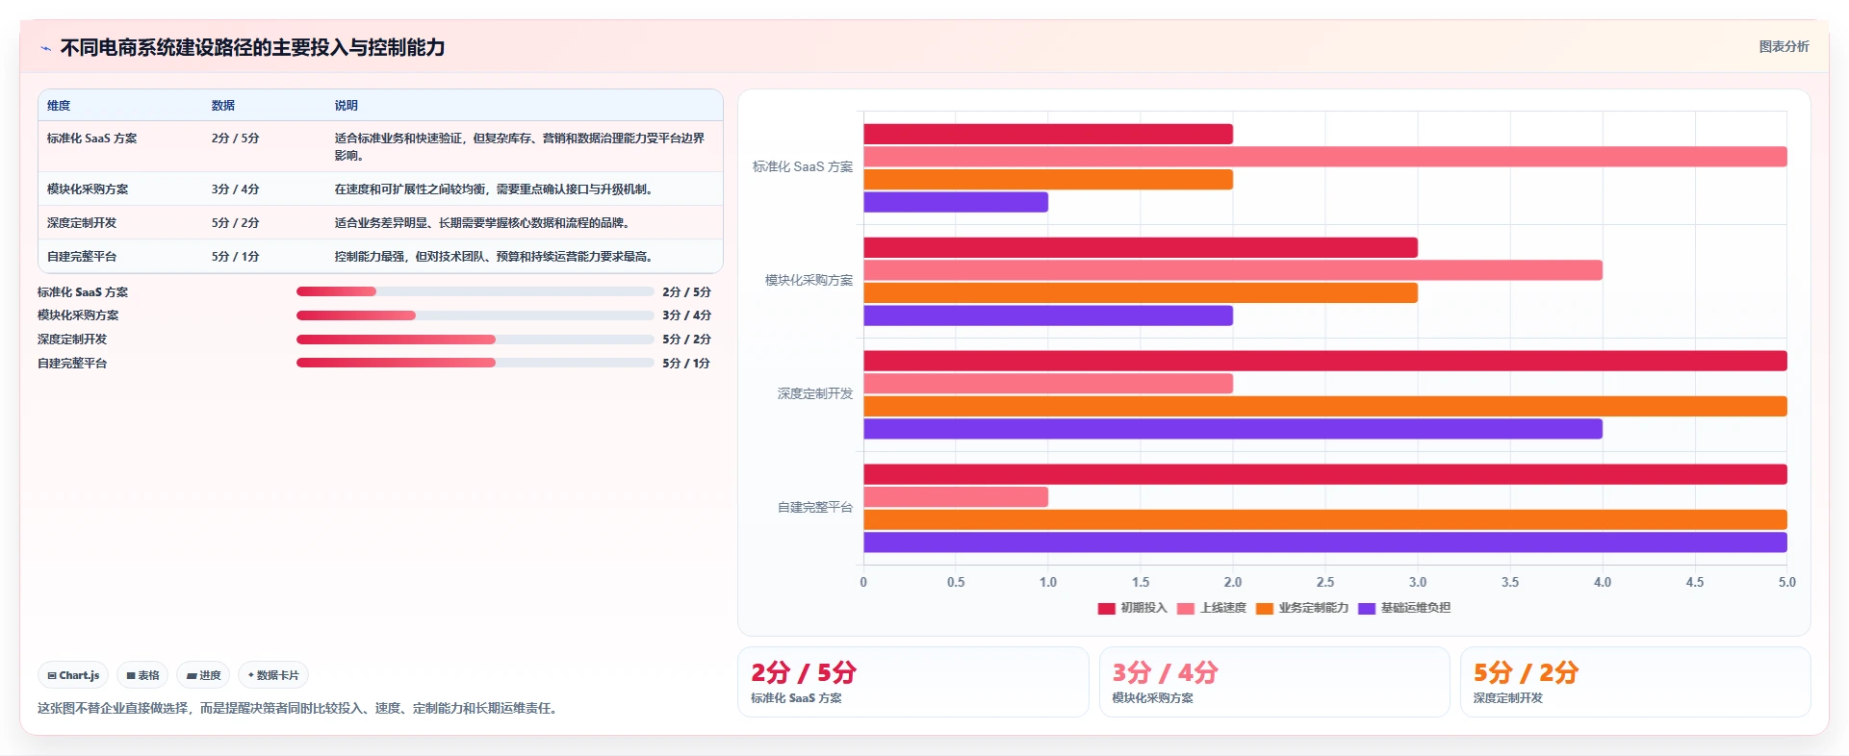Click the 说明 table column header
1849x756 pixels.
tap(347, 106)
